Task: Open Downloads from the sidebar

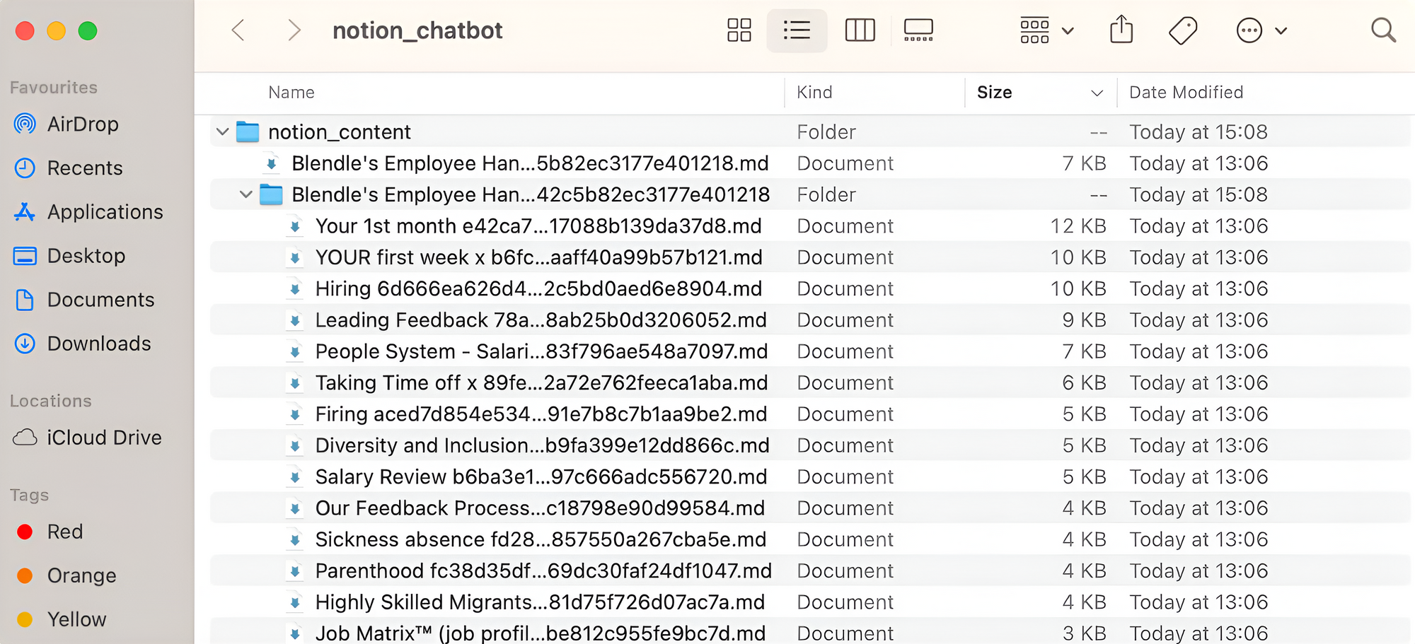Action: click(98, 344)
